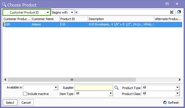Click the supplier lookup magnifier icon
Viewport: 185px width, 108px height.
[117, 88]
